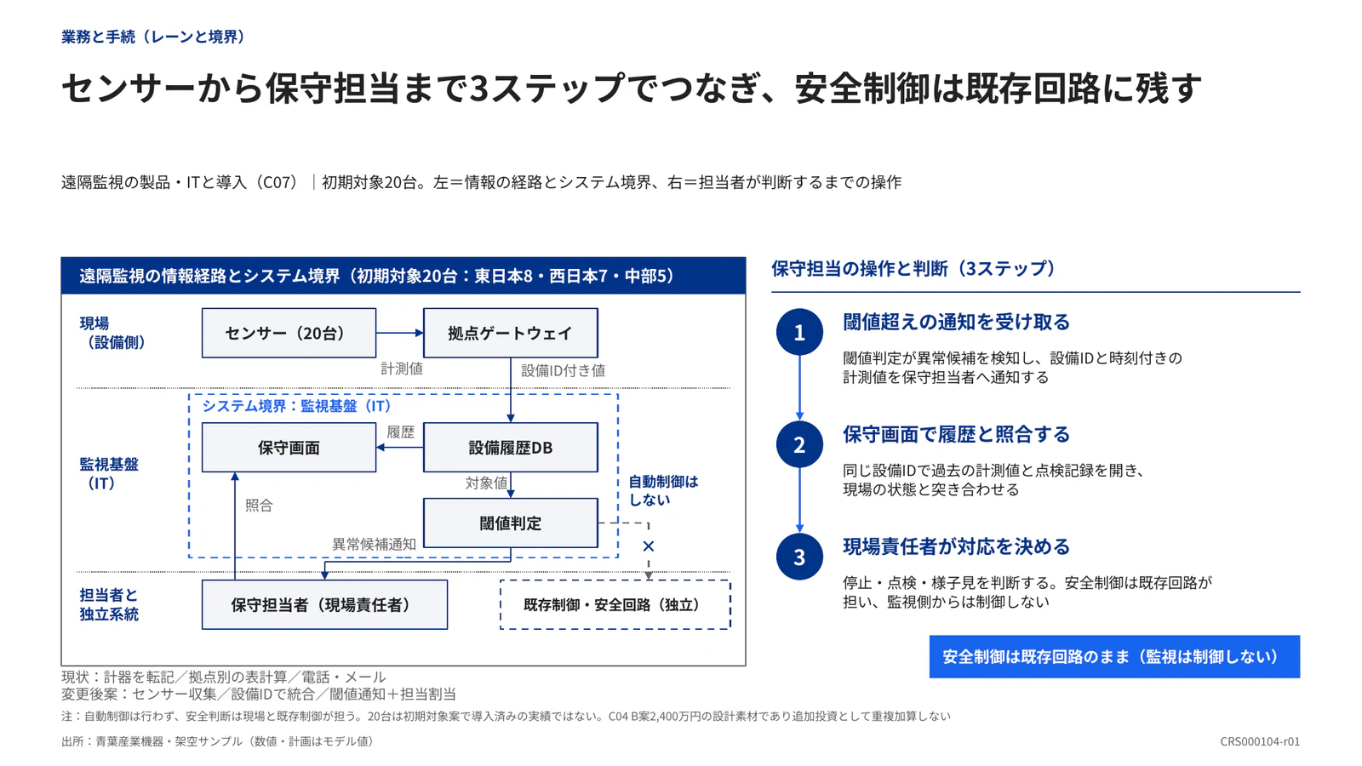Click the 閾値判定 box
This screenshot has height=766, width=1362.
tap(510, 523)
